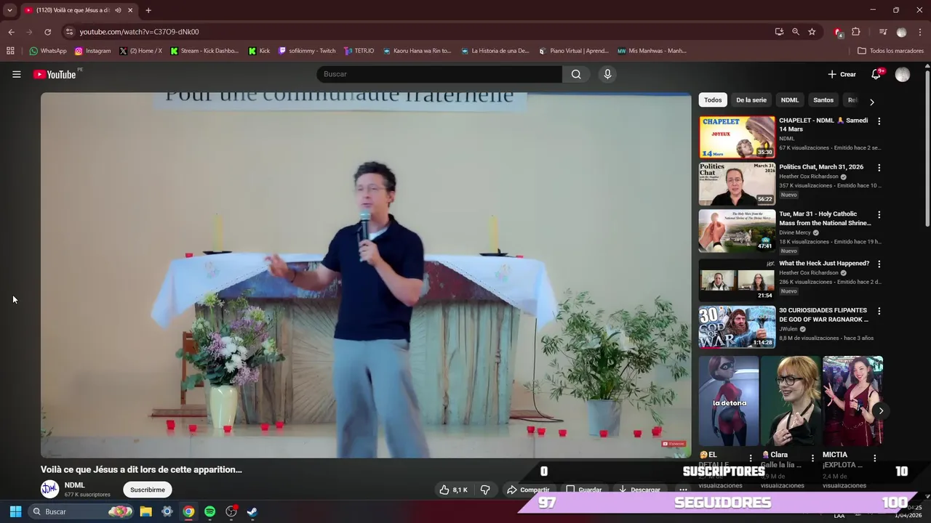
Task: Open the Crear create menu
Action: coord(842,74)
